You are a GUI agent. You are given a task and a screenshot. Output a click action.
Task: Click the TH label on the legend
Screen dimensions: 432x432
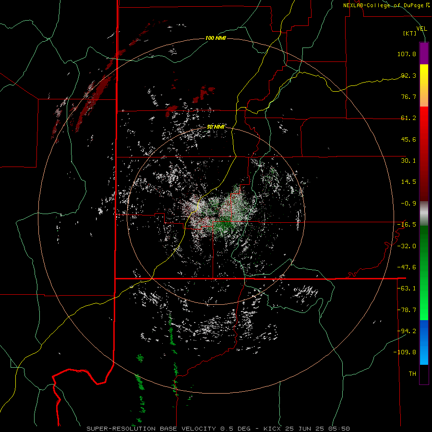tap(412, 374)
